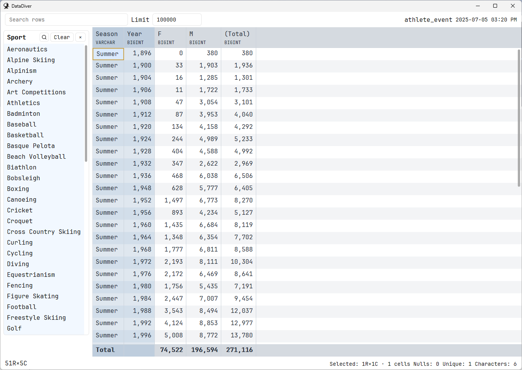Screen dimensions: 522x370
Task: Click the Year cell 1,996
Action: pos(139,335)
